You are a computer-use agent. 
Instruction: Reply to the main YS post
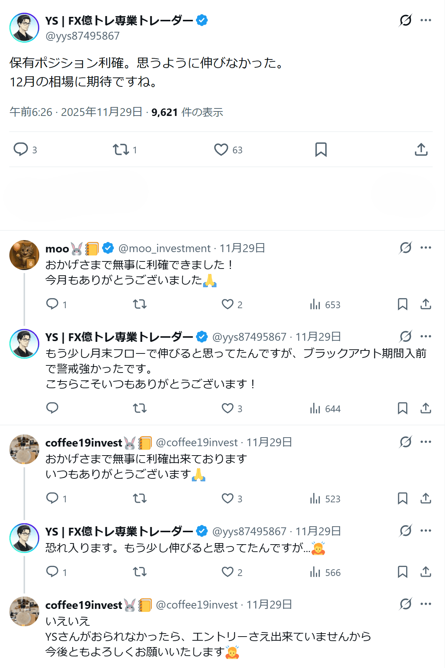21,149
